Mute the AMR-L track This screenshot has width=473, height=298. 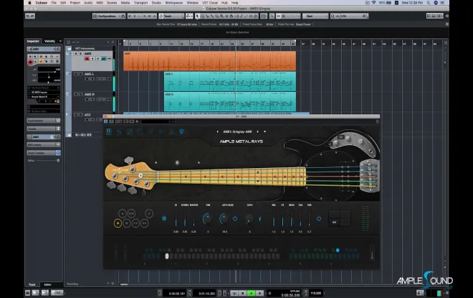[x=76, y=74]
